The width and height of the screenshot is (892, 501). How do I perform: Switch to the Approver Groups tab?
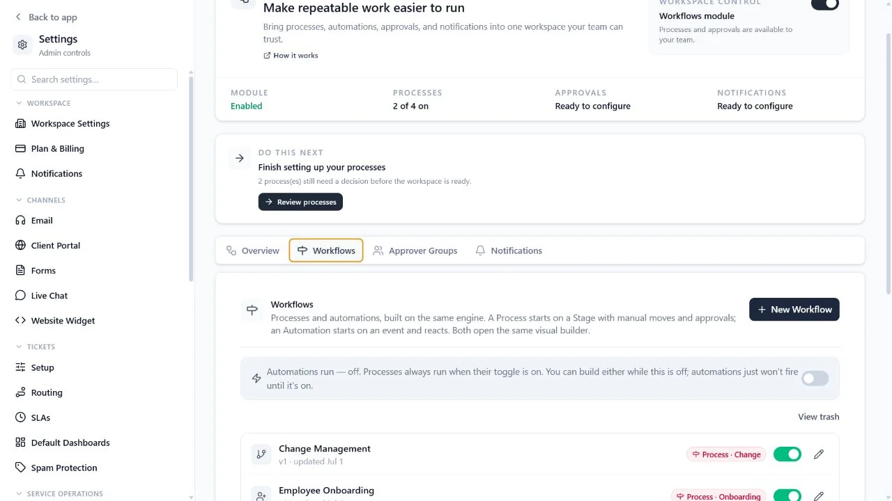coord(415,250)
